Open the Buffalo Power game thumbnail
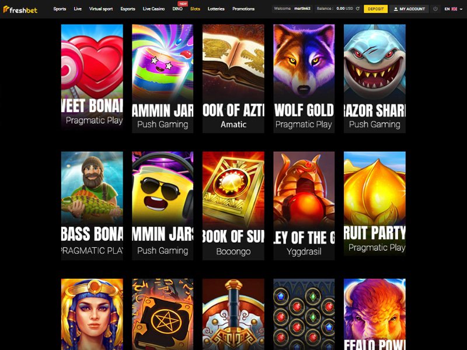467x350 pixels. click(375, 314)
